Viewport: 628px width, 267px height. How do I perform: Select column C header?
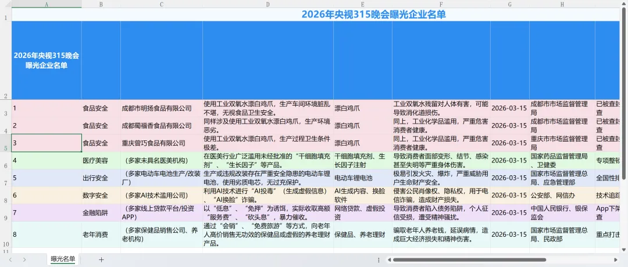[162, 5]
